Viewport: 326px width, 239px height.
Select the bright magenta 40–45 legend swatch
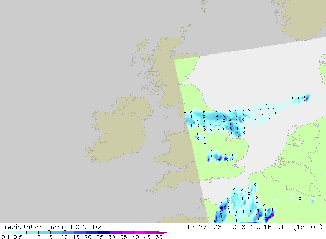point(139,232)
